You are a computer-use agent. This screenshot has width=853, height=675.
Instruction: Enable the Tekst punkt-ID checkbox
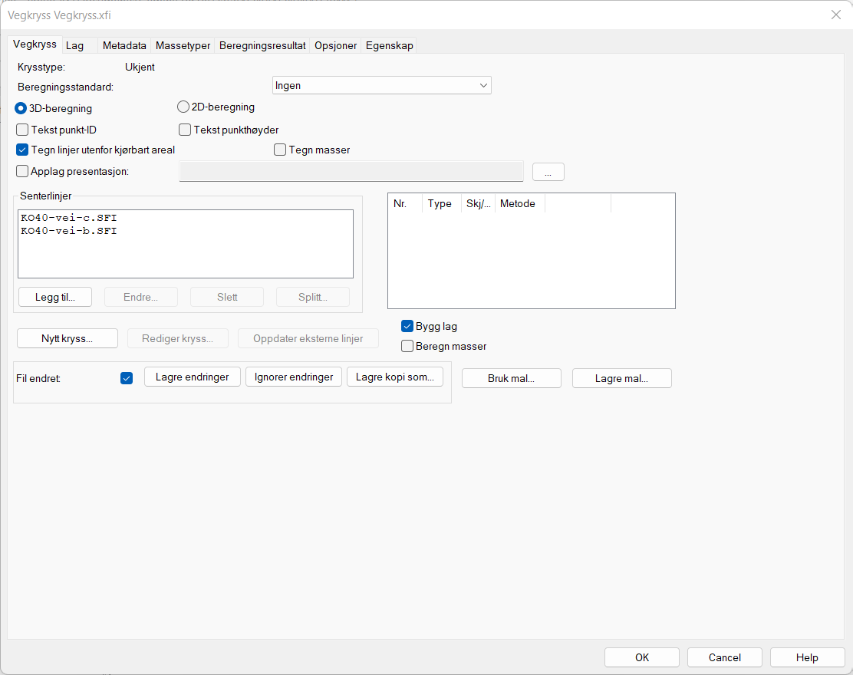[22, 130]
